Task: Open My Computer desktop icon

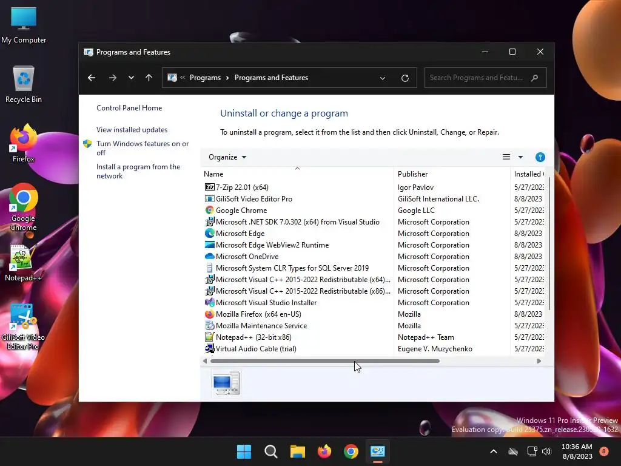Action: click(24, 25)
